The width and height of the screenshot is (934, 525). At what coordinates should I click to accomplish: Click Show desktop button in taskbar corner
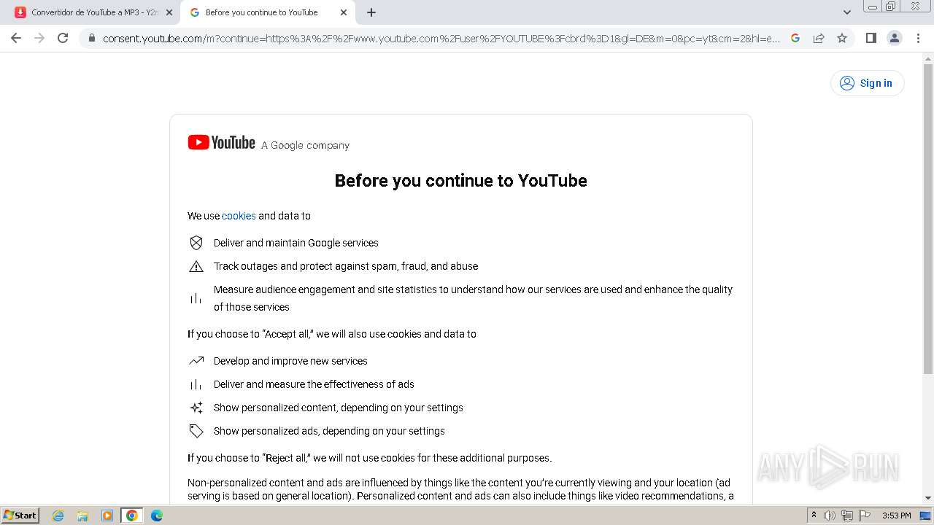click(x=926, y=516)
